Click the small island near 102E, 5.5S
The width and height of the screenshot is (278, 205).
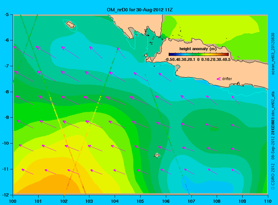pyautogui.click(x=70, y=25)
